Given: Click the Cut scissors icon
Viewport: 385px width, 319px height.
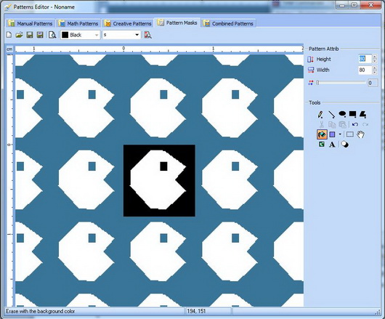Looking at the screenshot, I should (321, 124).
